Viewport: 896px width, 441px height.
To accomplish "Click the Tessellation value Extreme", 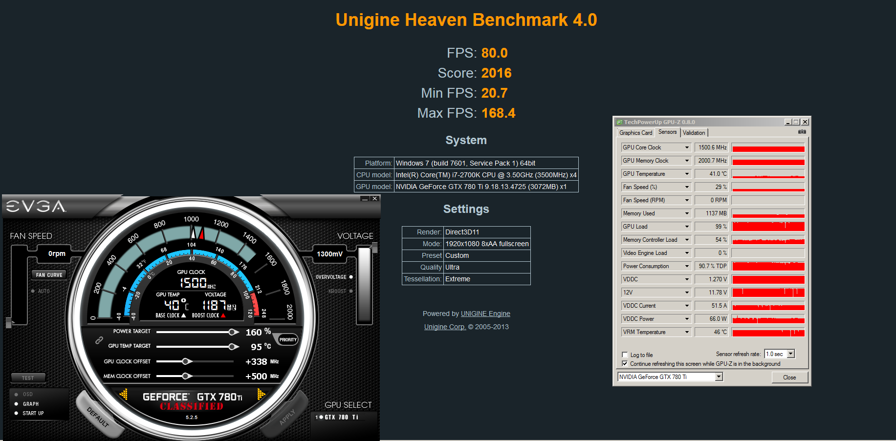I will 487,279.
